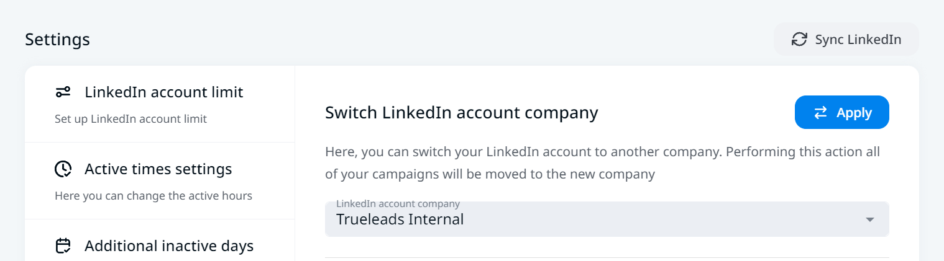Go to Active times settings
Viewport: 944px width, 261px height.
[158, 169]
